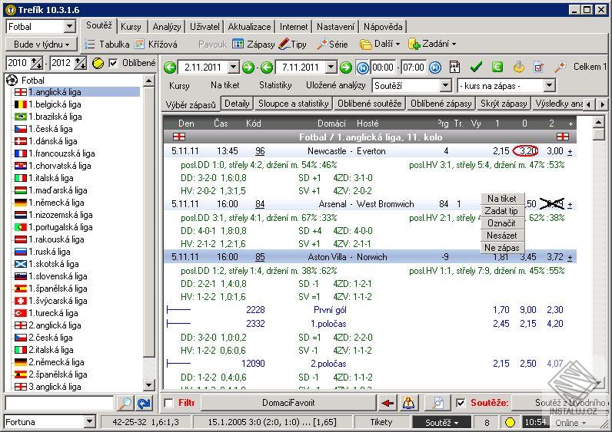Select 1.německá liga in league list
This screenshot has width=612, height=432.
[54, 203]
